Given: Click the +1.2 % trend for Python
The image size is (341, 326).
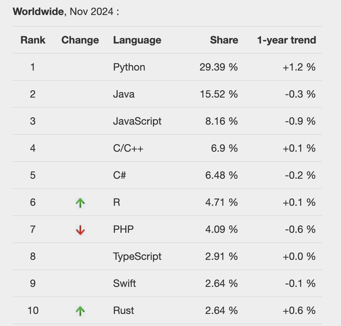Looking at the screenshot, I should (x=299, y=67).
